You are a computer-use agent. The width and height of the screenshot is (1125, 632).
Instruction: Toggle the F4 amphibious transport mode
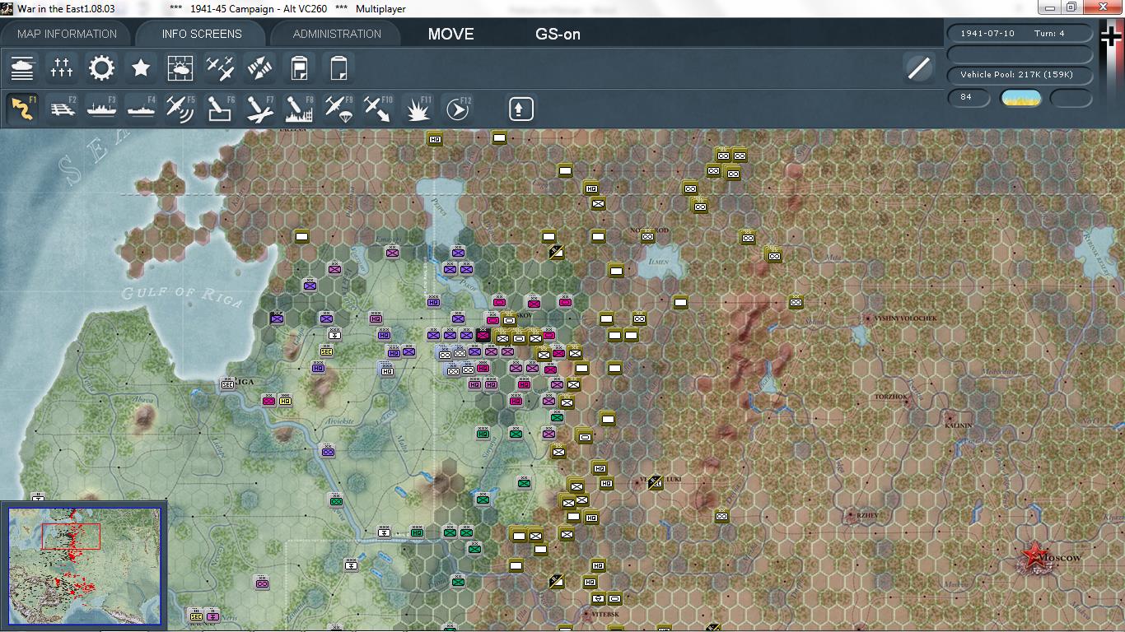point(141,108)
